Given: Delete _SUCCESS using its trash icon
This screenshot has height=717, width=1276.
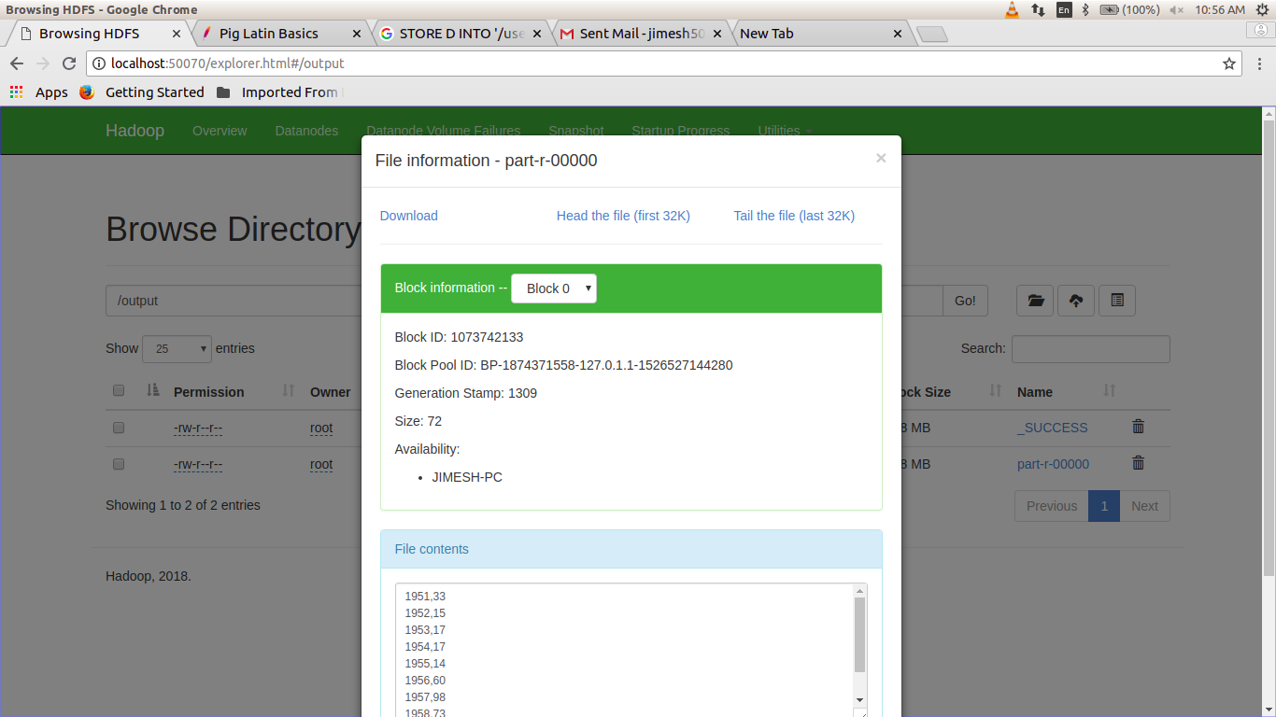Looking at the screenshot, I should (x=1138, y=427).
